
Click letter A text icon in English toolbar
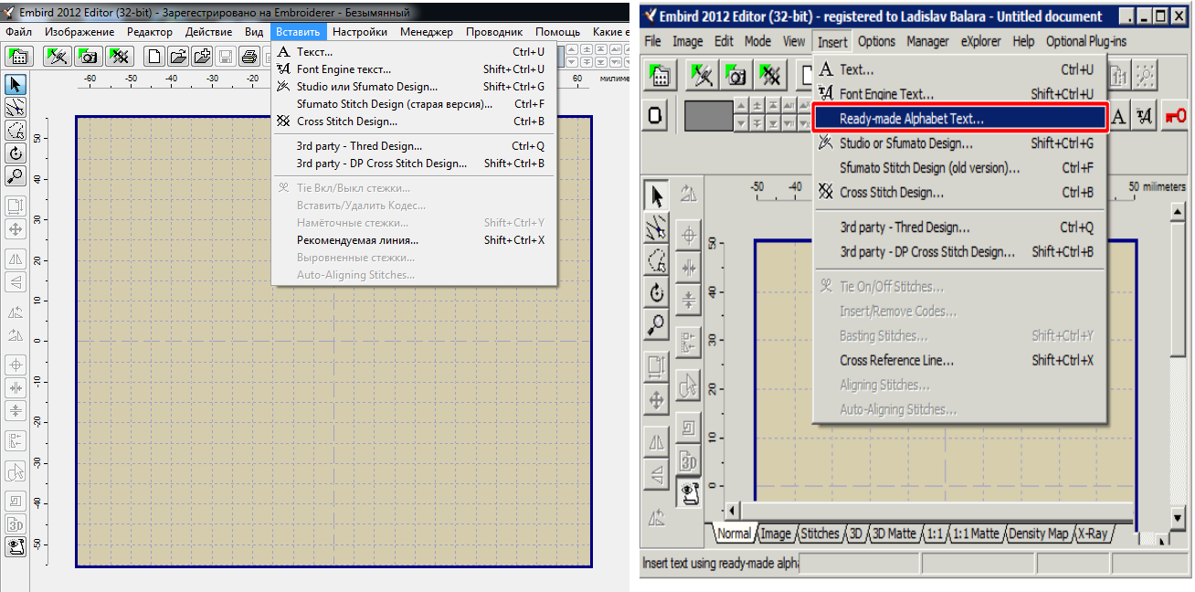click(1120, 116)
